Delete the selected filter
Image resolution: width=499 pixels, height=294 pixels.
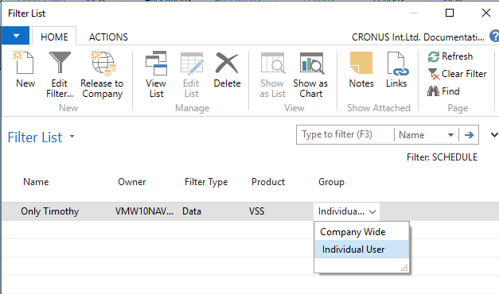(x=227, y=69)
